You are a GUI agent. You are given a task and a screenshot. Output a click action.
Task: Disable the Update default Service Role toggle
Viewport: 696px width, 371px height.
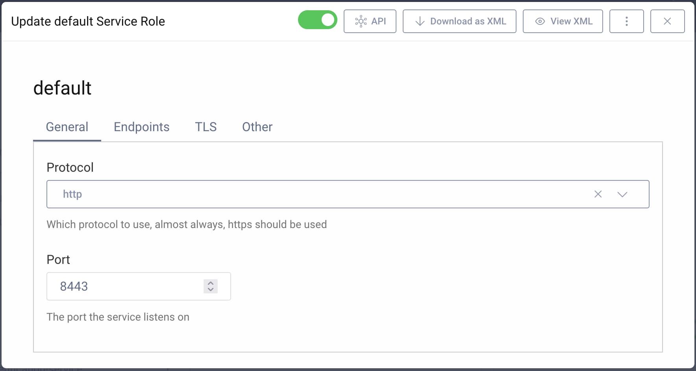click(x=318, y=20)
